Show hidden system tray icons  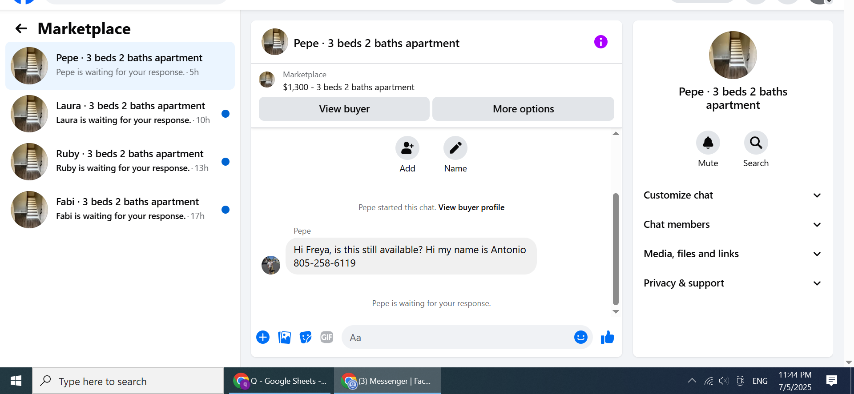(x=692, y=381)
